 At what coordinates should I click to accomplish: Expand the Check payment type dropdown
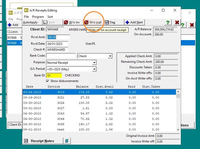pos(110,56)
